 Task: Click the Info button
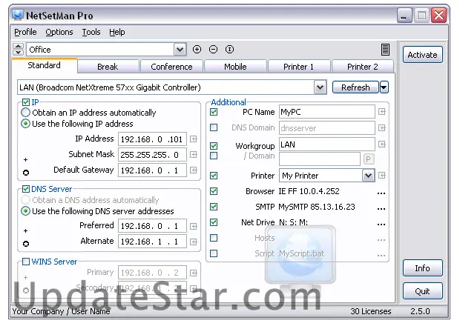422,268
